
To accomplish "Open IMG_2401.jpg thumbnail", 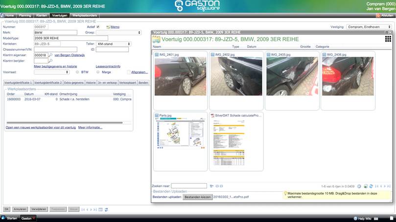I will point(180,76).
